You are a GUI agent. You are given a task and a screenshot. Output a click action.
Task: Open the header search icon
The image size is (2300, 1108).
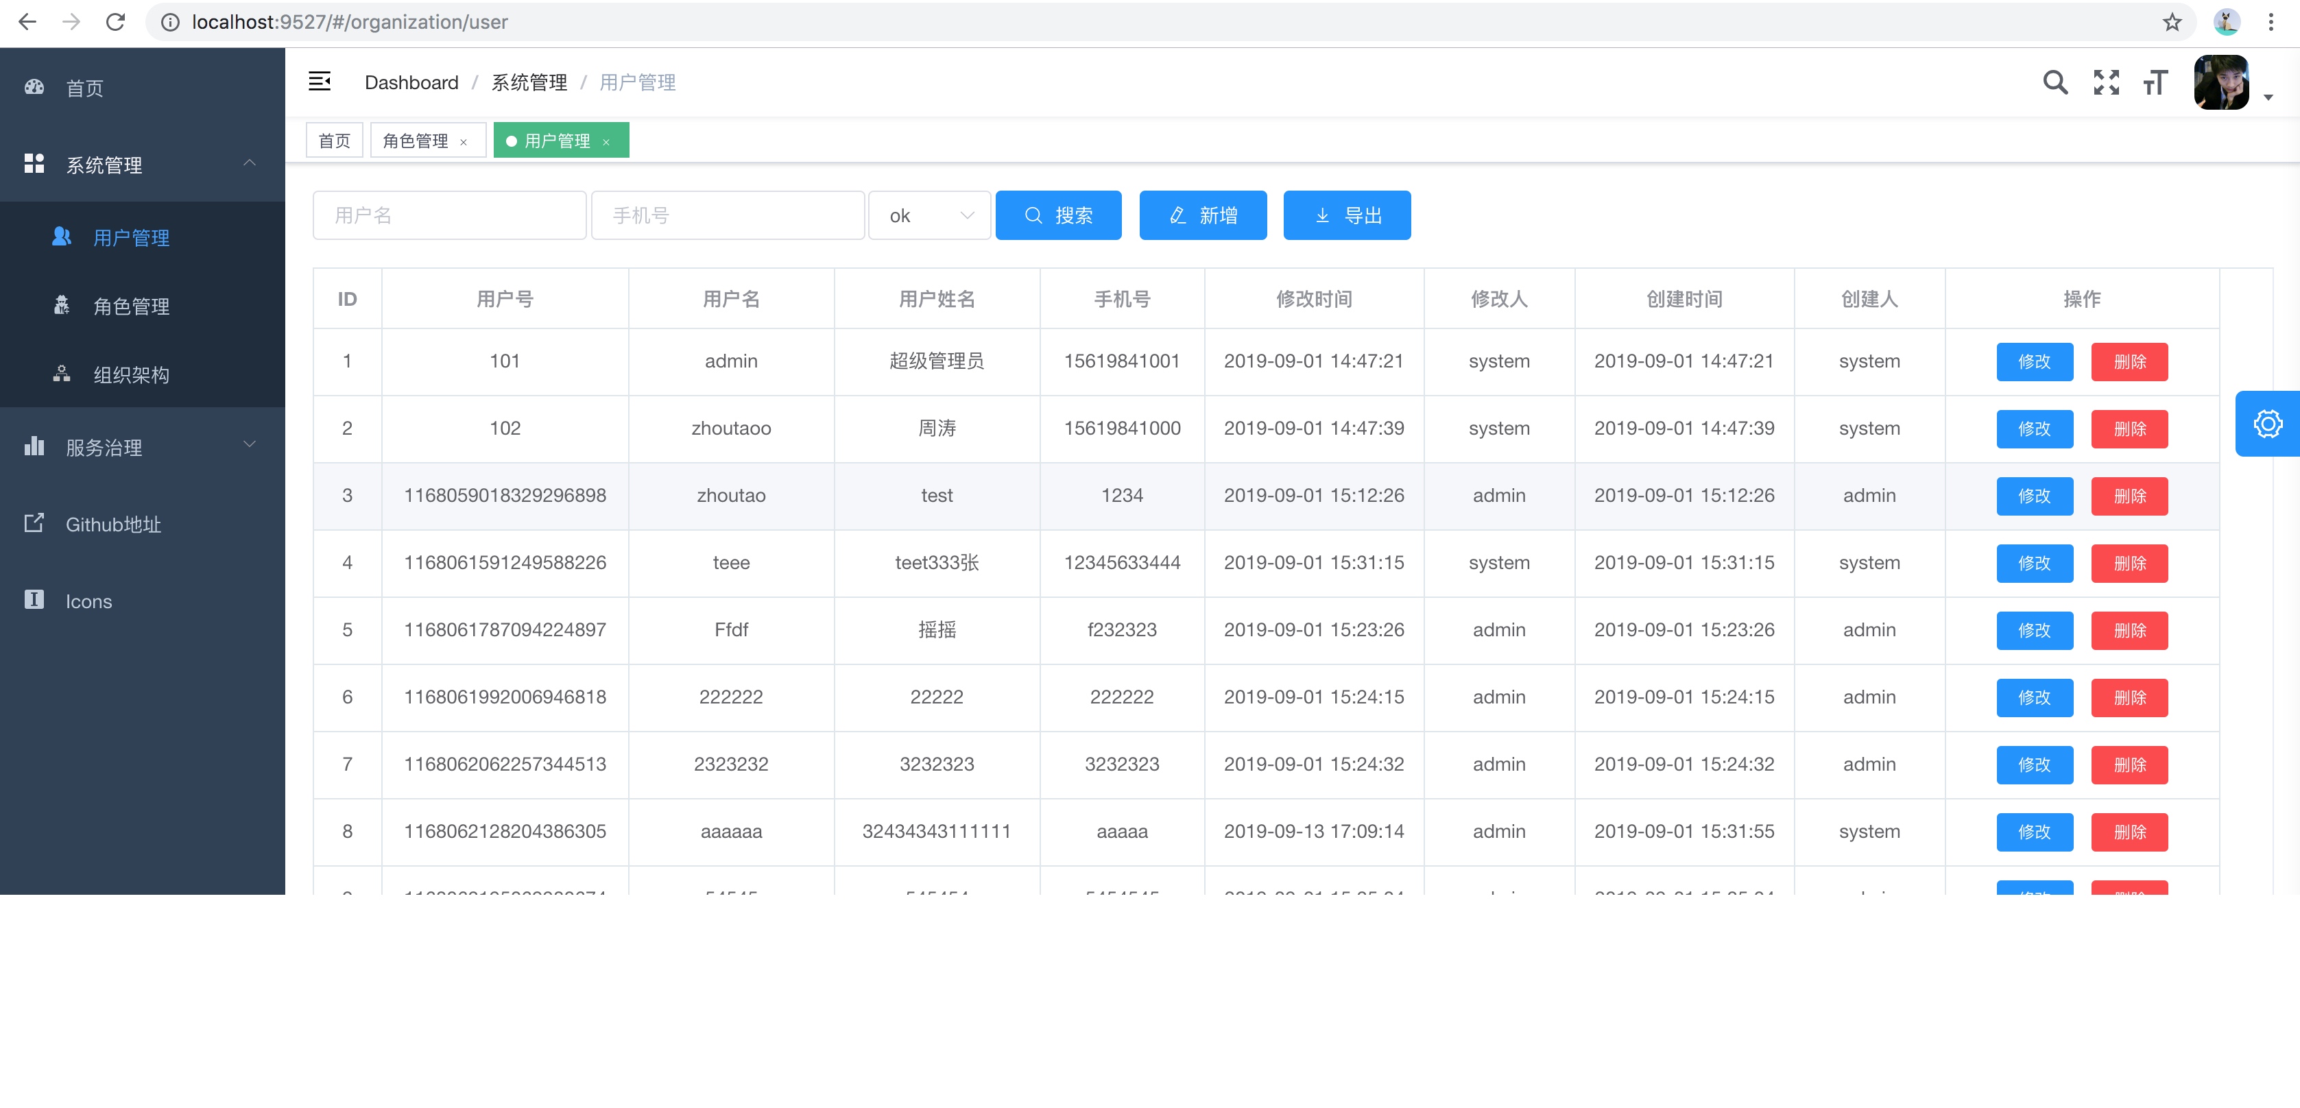(2055, 82)
